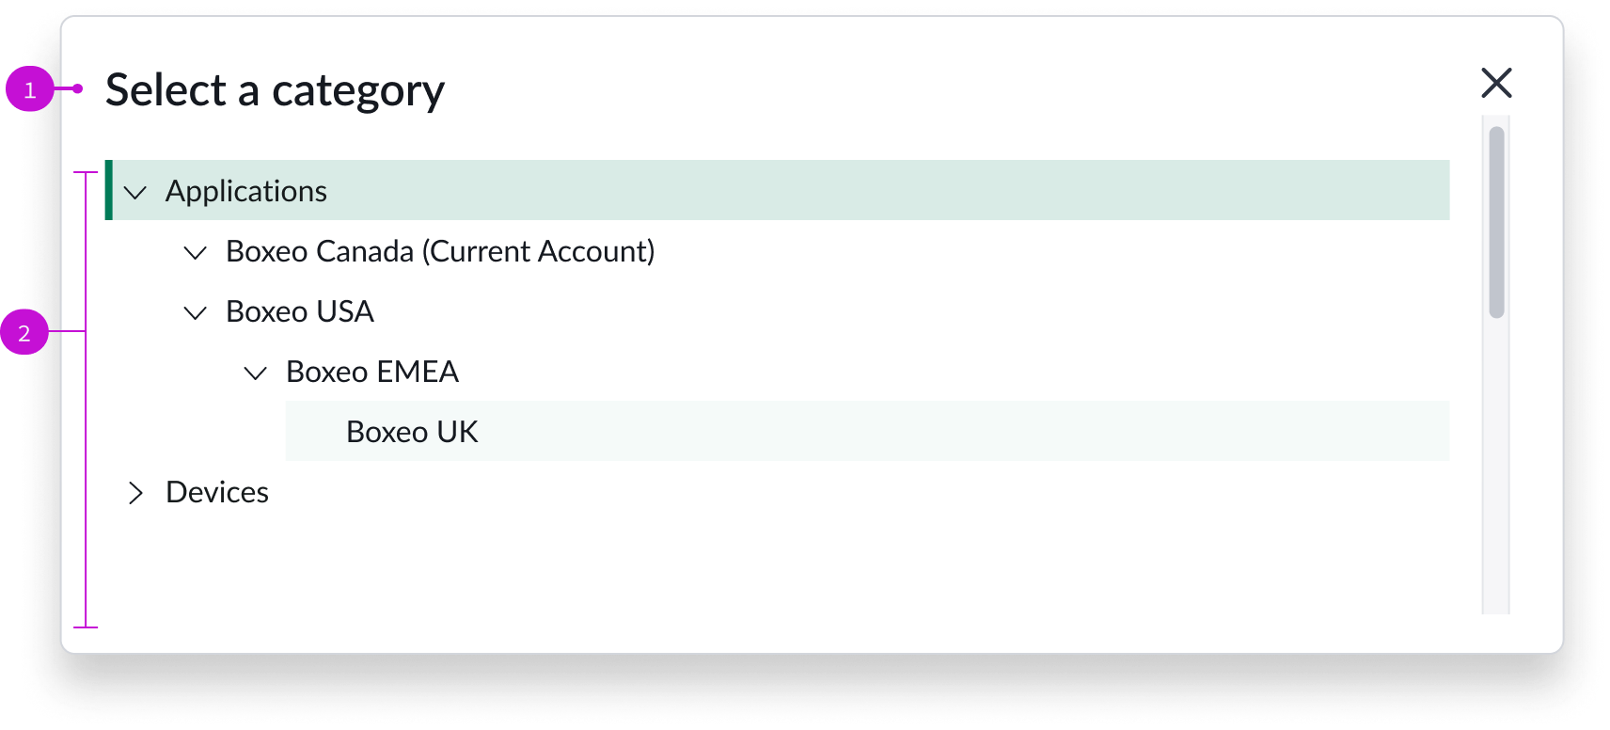Click the Select a category title
This screenshot has height=730, width=1610.
click(276, 89)
